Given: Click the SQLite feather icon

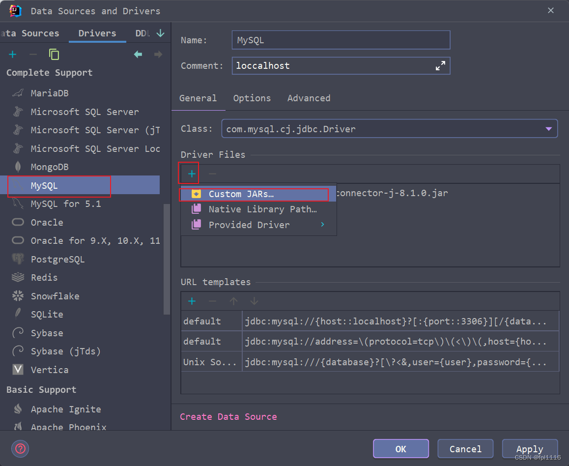Looking at the screenshot, I should pyautogui.click(x=18, y=314).
